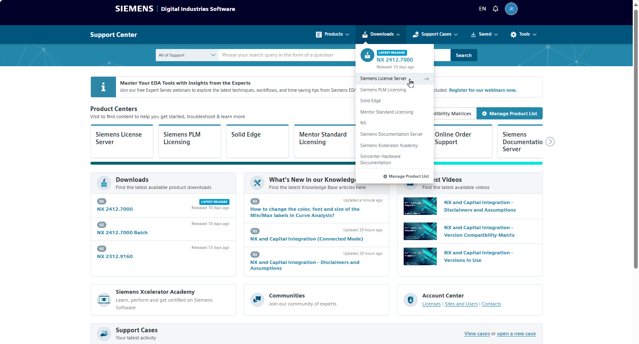Viewport: 639px width, 344px height.
Task: Click the page vertical scrollbar
Action: point(636,138)
